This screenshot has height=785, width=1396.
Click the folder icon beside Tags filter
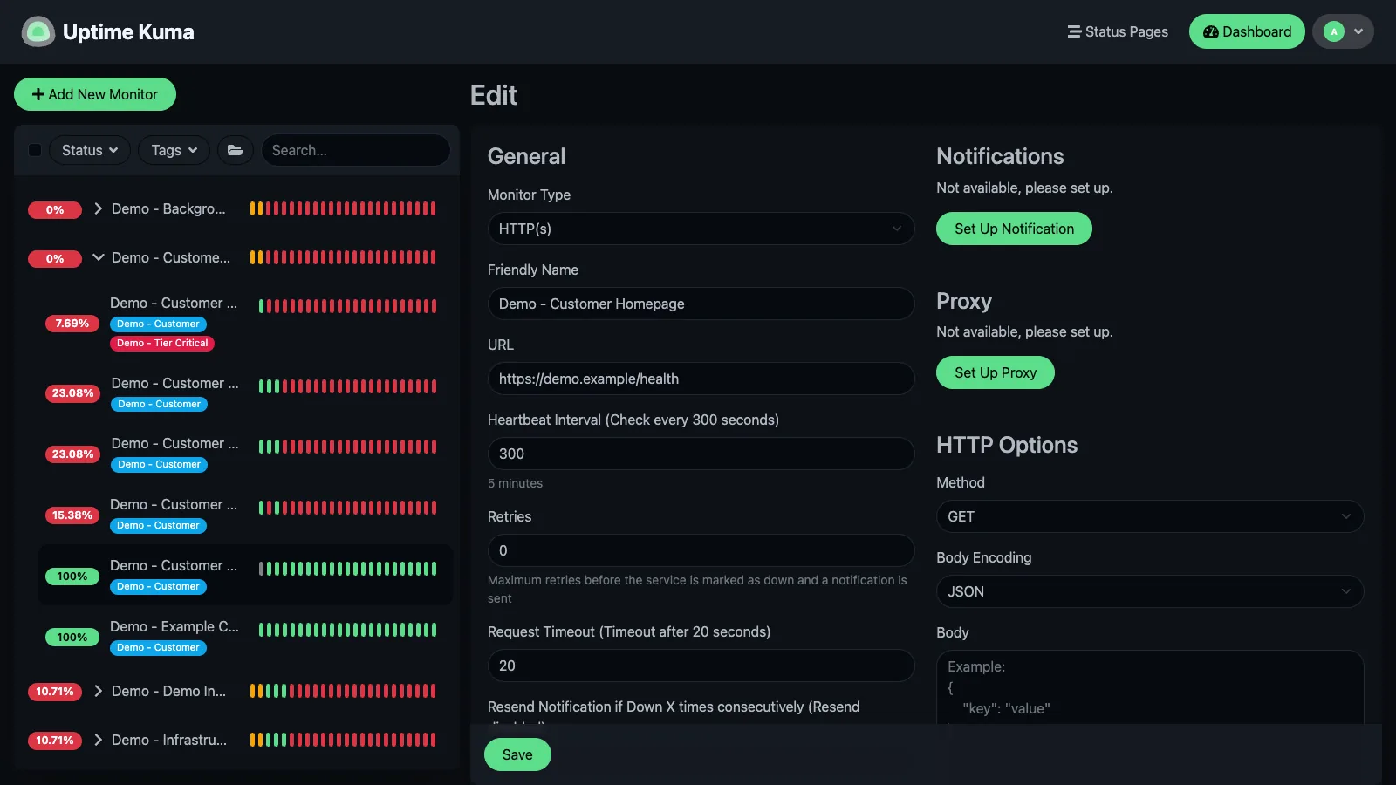(x=236, y=150)
